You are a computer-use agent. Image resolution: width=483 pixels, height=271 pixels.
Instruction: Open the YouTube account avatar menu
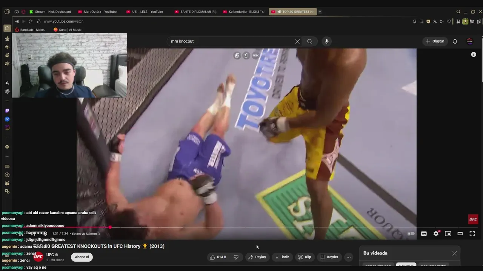(470, 41)
